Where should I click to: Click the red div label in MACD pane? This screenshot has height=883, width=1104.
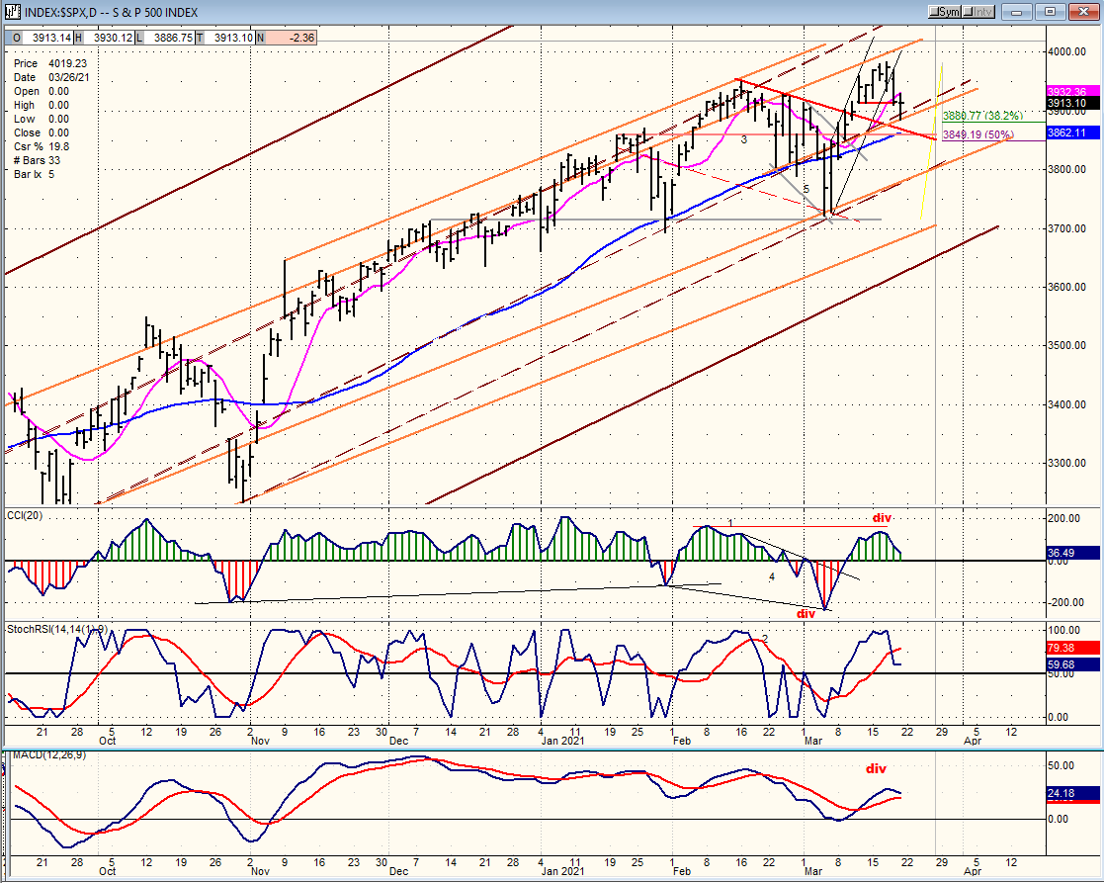(876, 769)
